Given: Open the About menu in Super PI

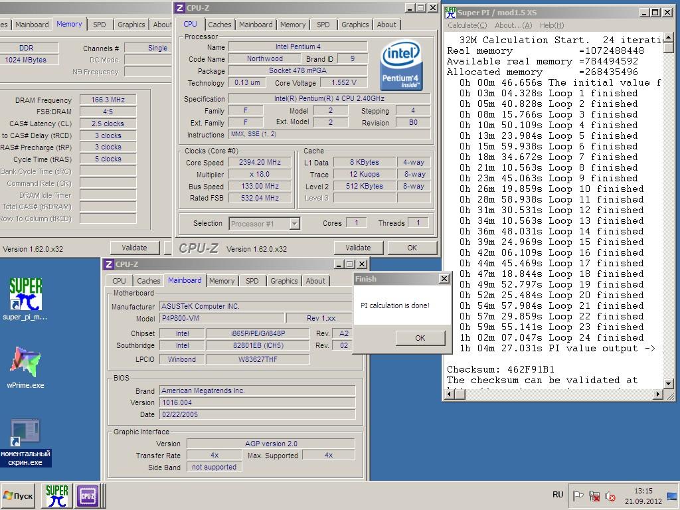Looking at the screenshot, I should [513, 25].
